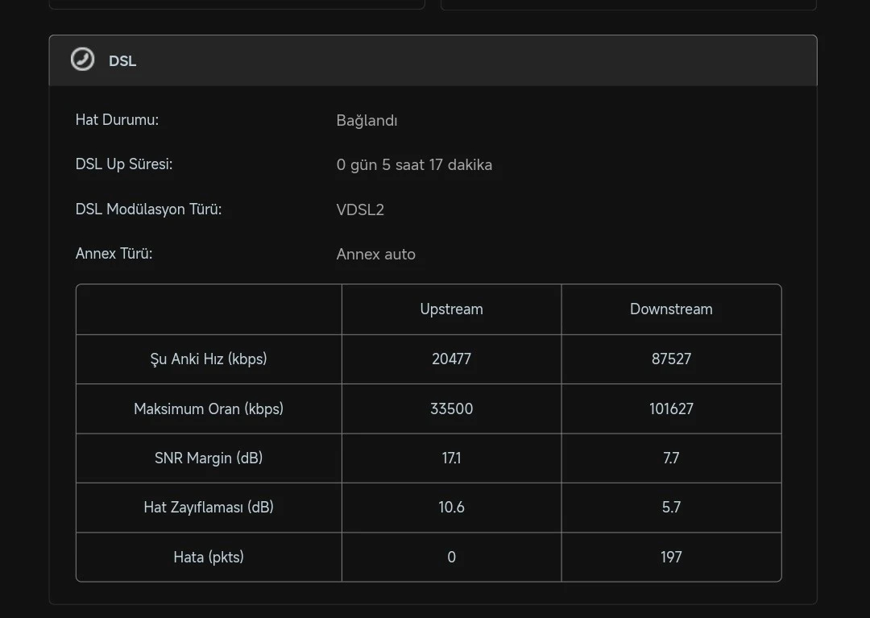
Task: Click the Hata (pkts) row label
Action: tap(209, 557)
